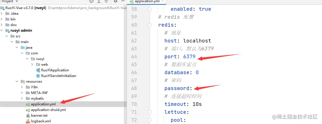Click the value 6379 after port
The image size is (322, 124).
tap(189, 56)
